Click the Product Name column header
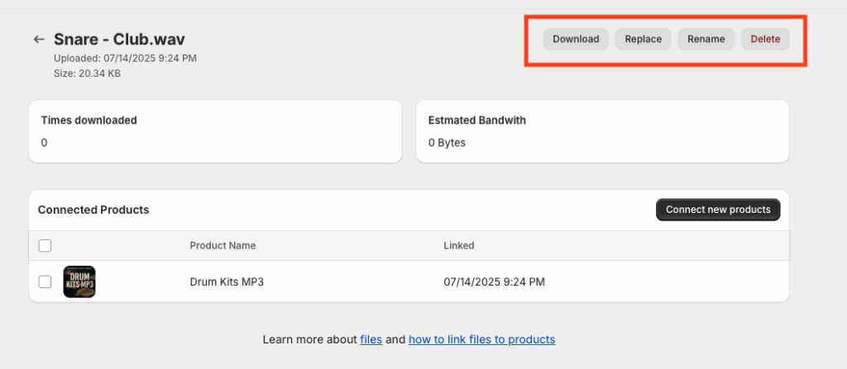Screen dimensions: 847x369 tap(223, 245)
